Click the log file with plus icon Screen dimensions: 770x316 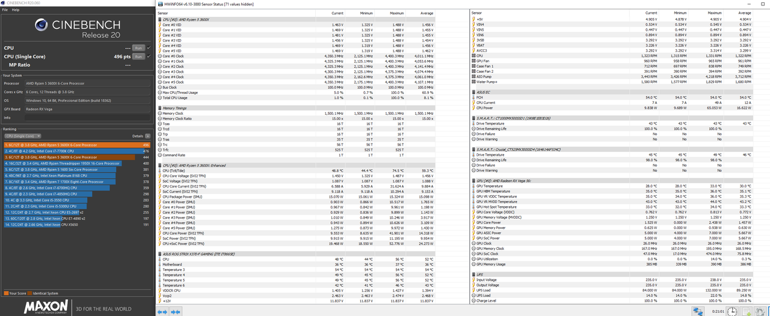(746, 312)
